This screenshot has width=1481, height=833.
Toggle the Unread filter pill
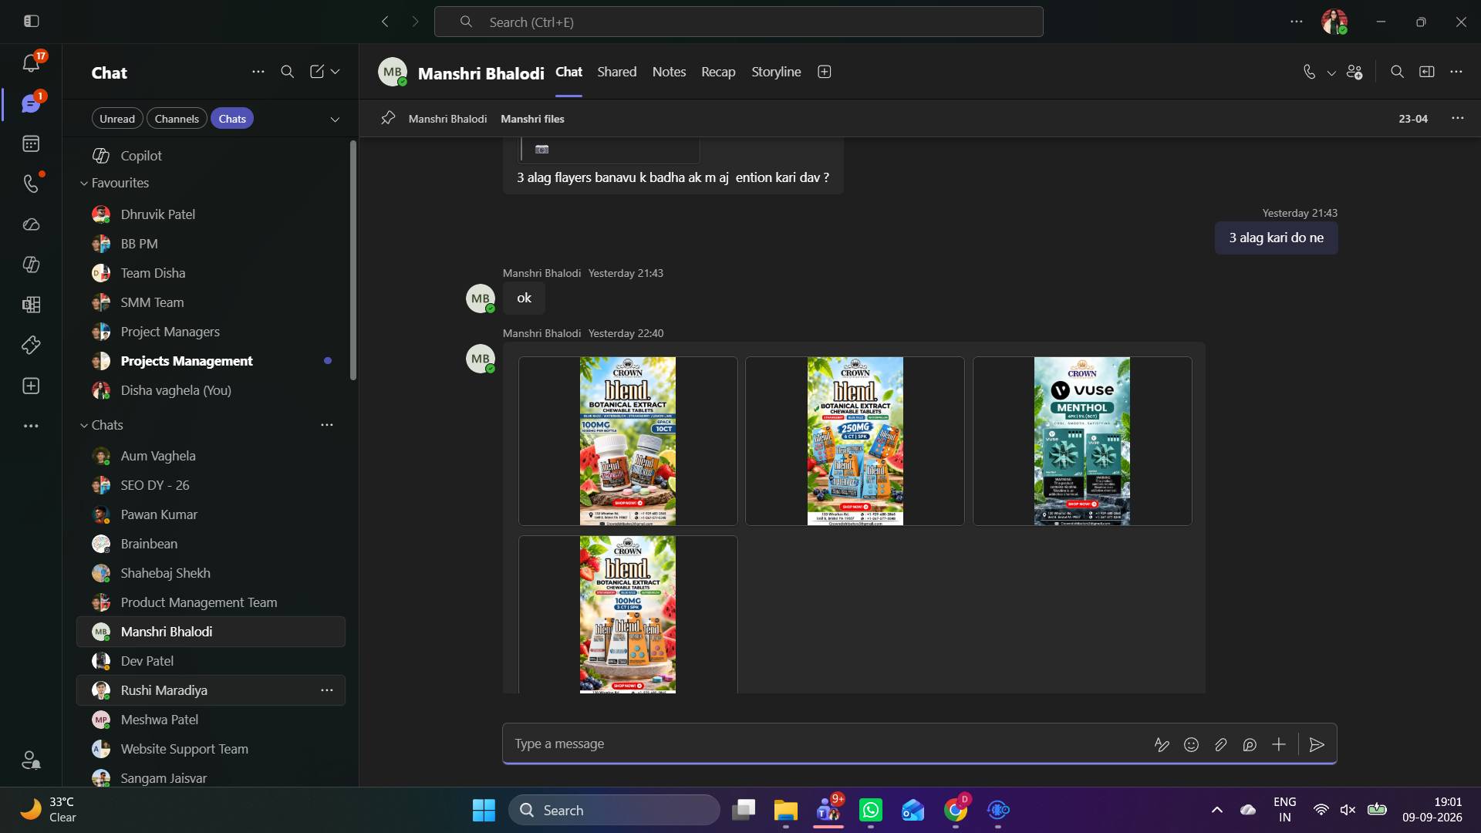[x=117, y=119]
